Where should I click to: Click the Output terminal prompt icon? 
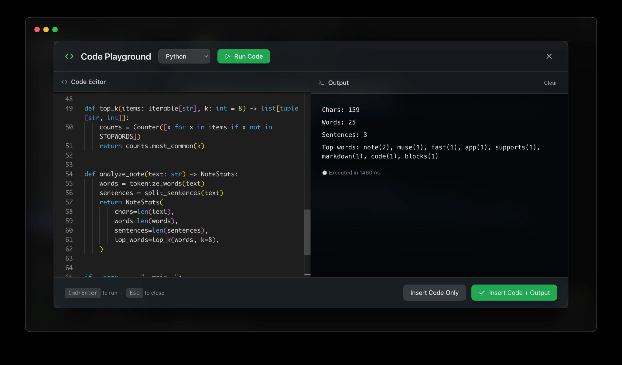click(x=321, y=83)
